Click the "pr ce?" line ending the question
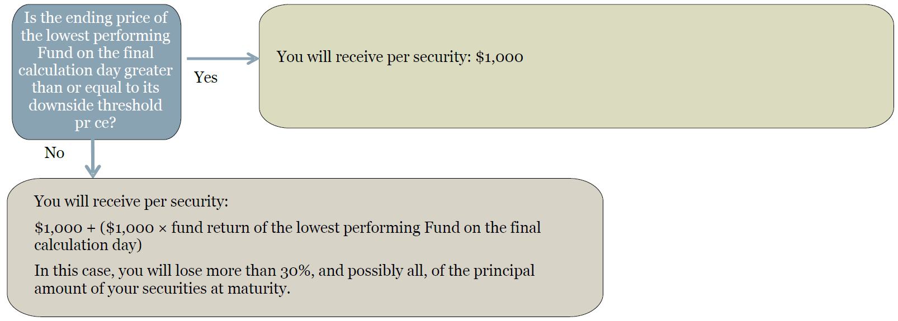This screenshot has width=898, height=321. (x=96, y=123)
